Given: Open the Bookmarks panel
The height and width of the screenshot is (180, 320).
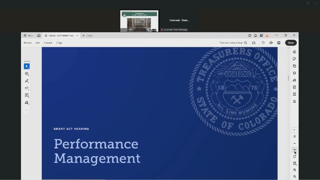Looking at the screenshot, I should point(295,59).
